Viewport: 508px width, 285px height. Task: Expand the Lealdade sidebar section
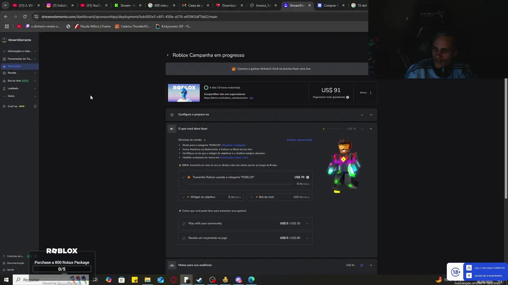click(x=35, y=88)
